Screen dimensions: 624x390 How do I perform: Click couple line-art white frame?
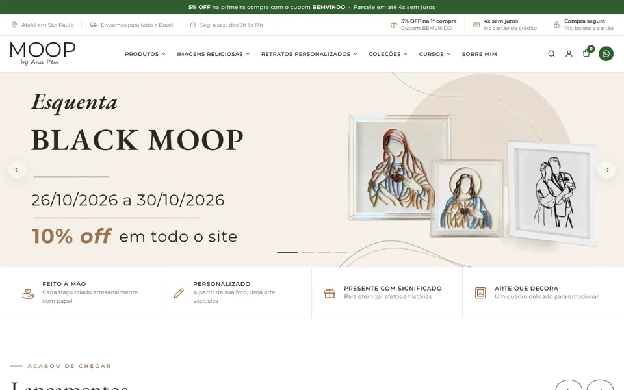pyautogui.click(x=553, y=193)
